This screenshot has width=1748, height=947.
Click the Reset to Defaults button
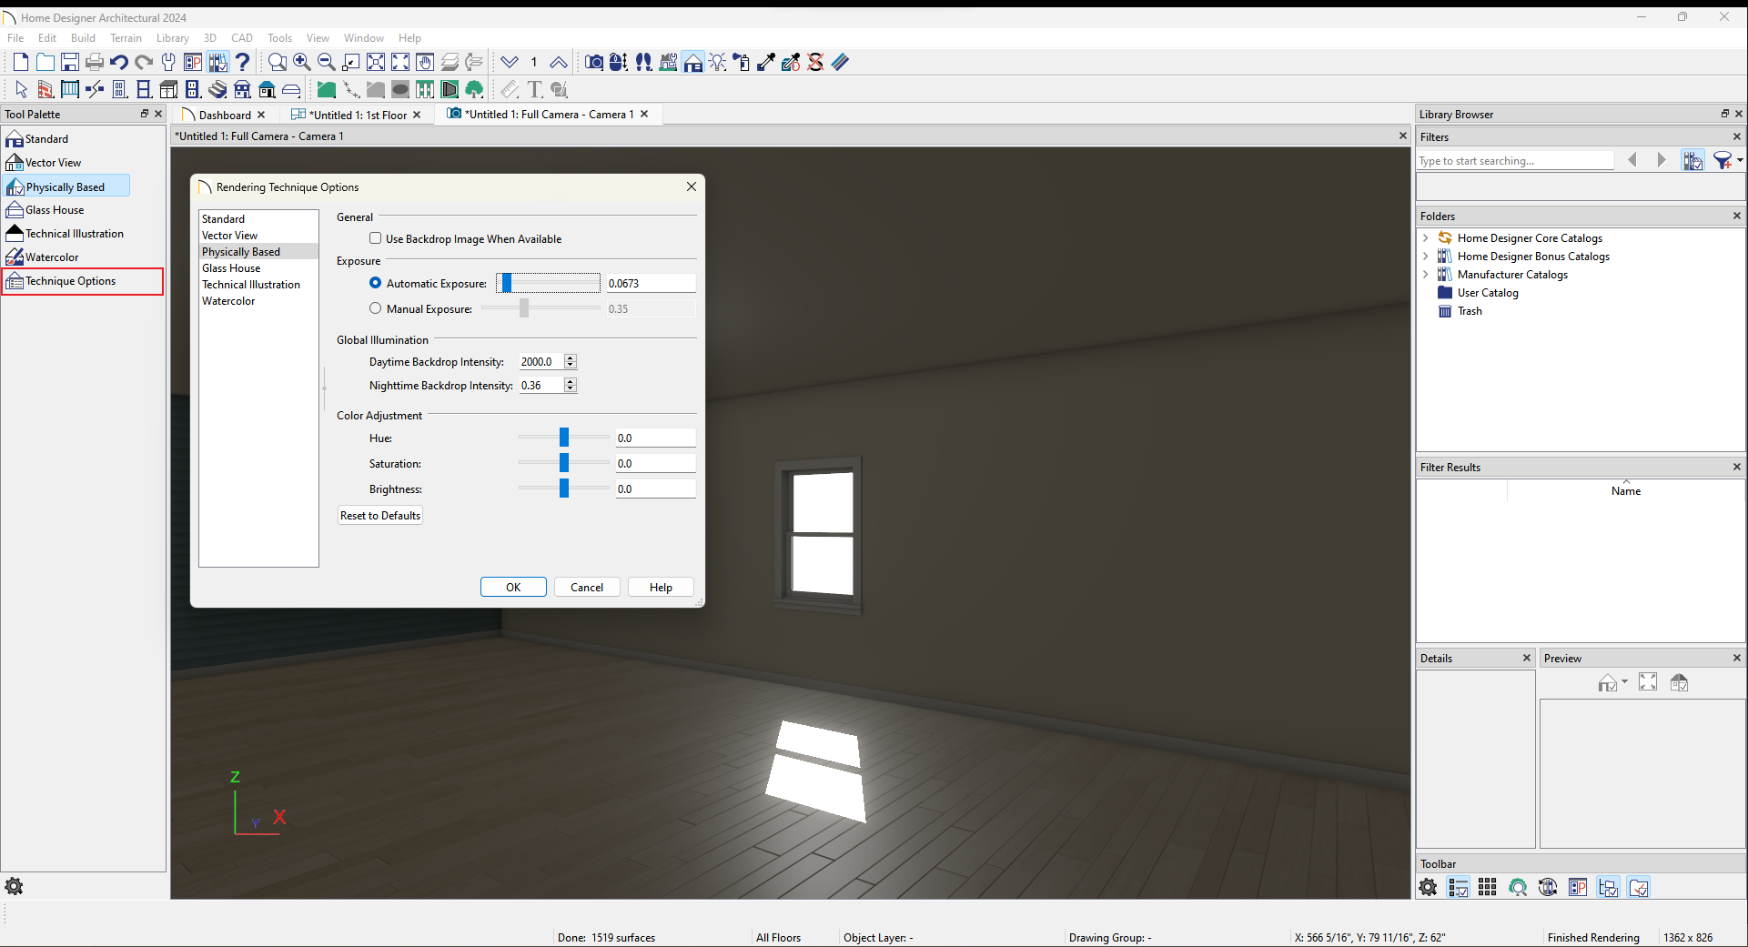(380, 516)
